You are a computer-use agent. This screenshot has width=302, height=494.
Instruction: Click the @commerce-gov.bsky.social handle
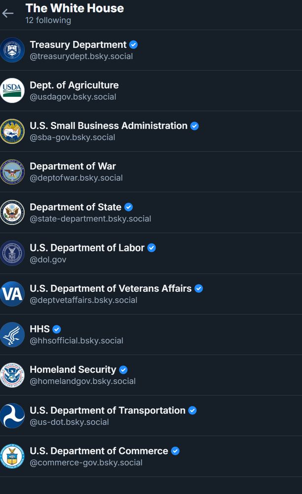pyautogui.click(x=86, y=463)
